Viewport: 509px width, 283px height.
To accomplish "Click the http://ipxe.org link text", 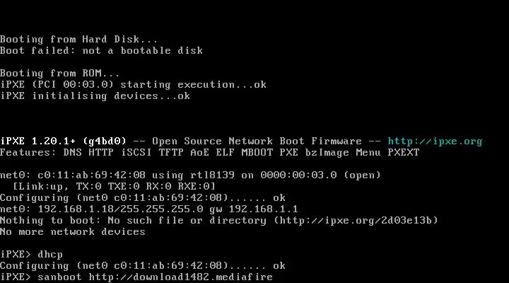I will click(435, 141).
